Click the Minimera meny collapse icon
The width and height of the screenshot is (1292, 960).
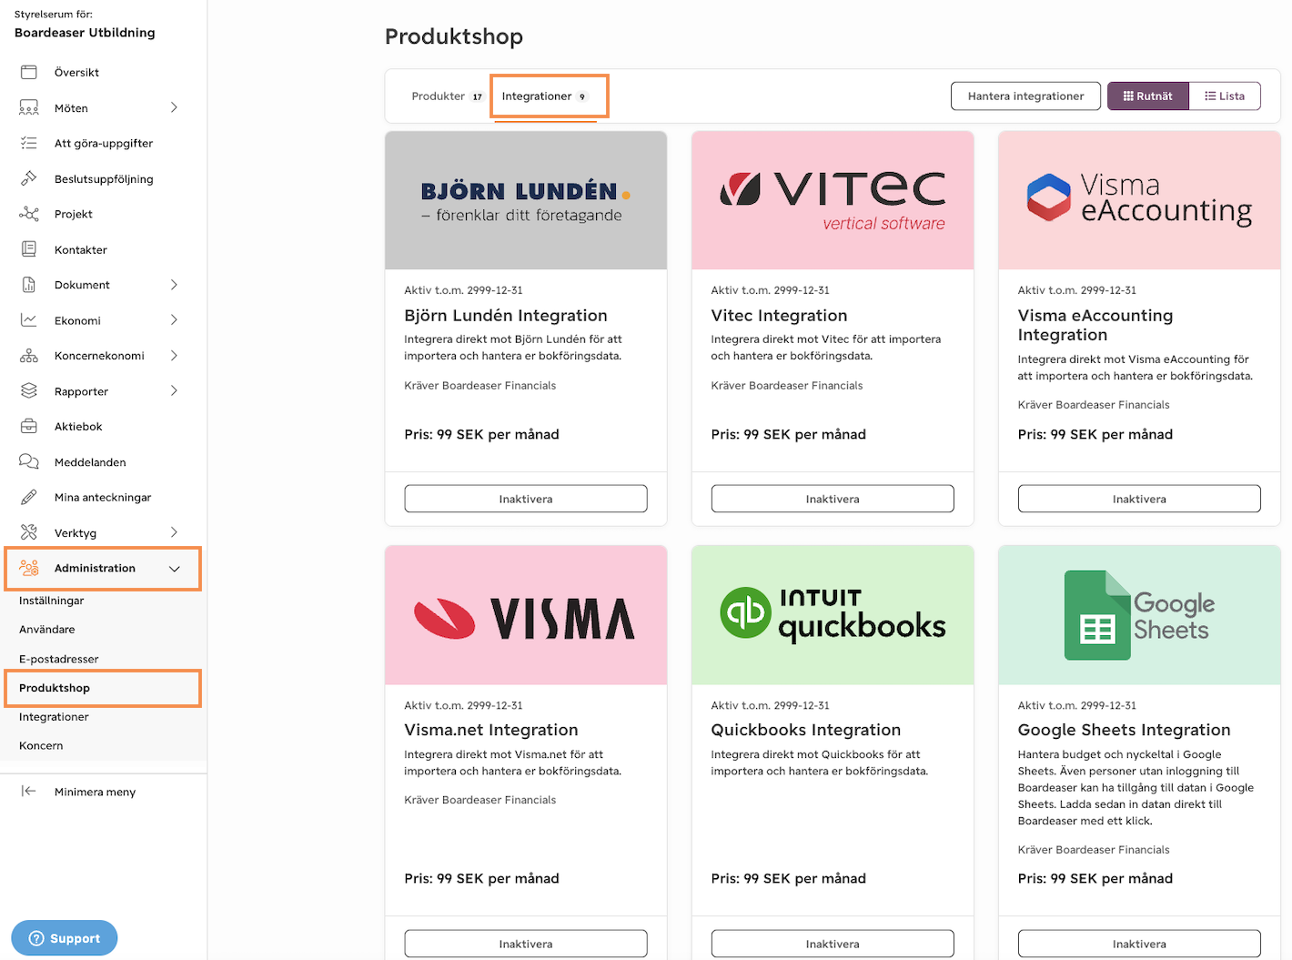29,791
